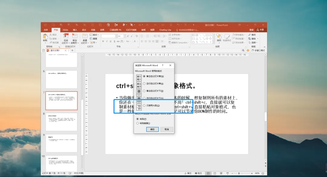Confirm dialog with 确定 button
327x177 pixels.
152,129
